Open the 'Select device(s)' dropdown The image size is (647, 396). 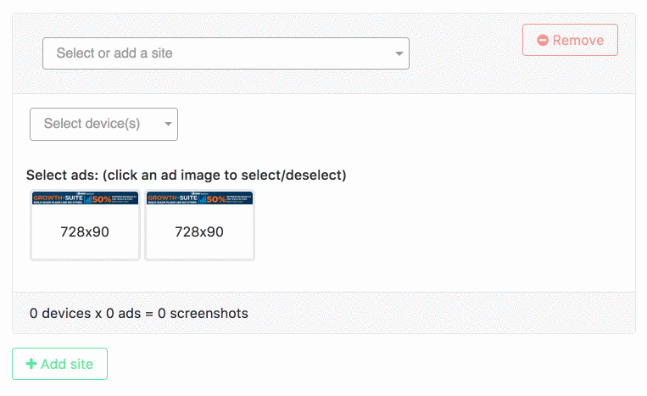[103, 124]
